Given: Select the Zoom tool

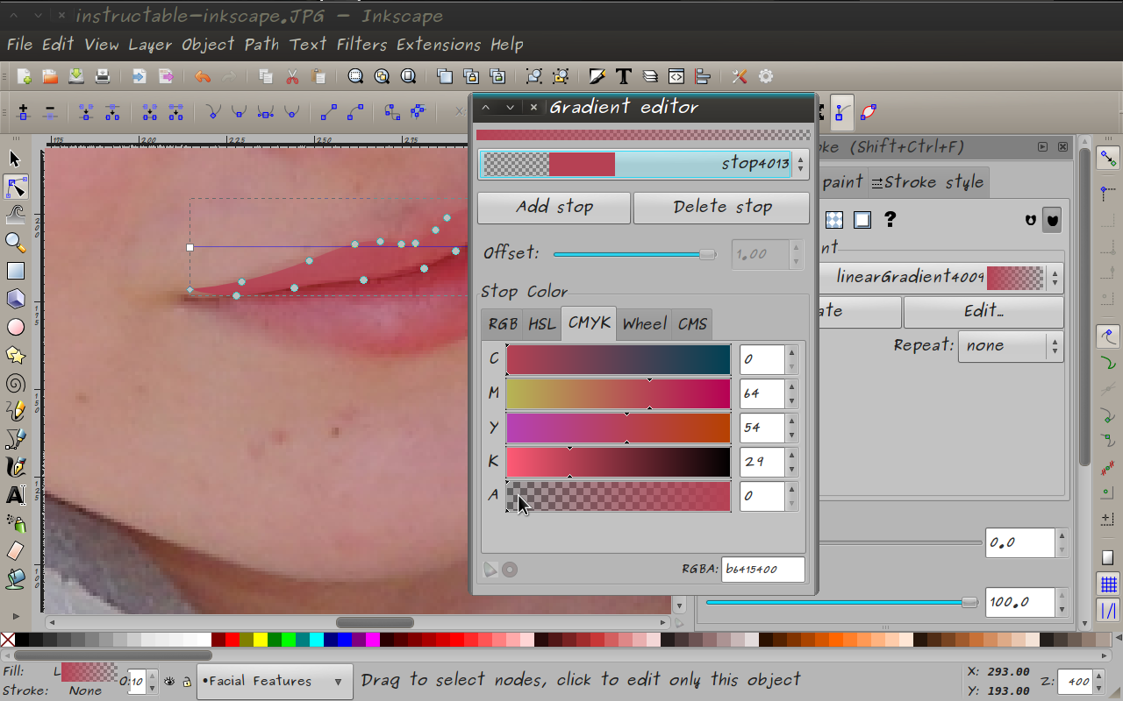Looking at the screenshot, I should 14,244.
